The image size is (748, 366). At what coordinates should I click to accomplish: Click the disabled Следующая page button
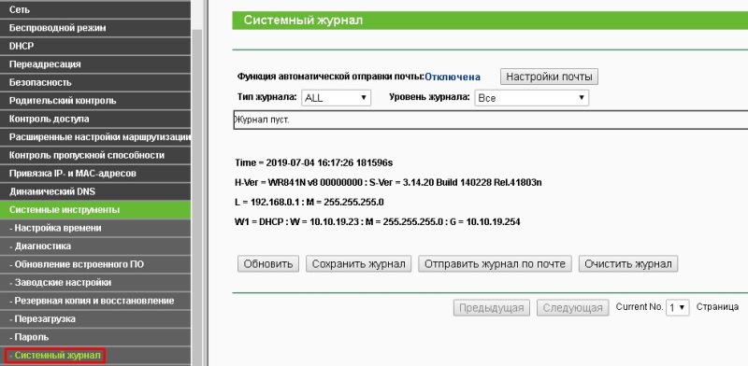point(573,308)
